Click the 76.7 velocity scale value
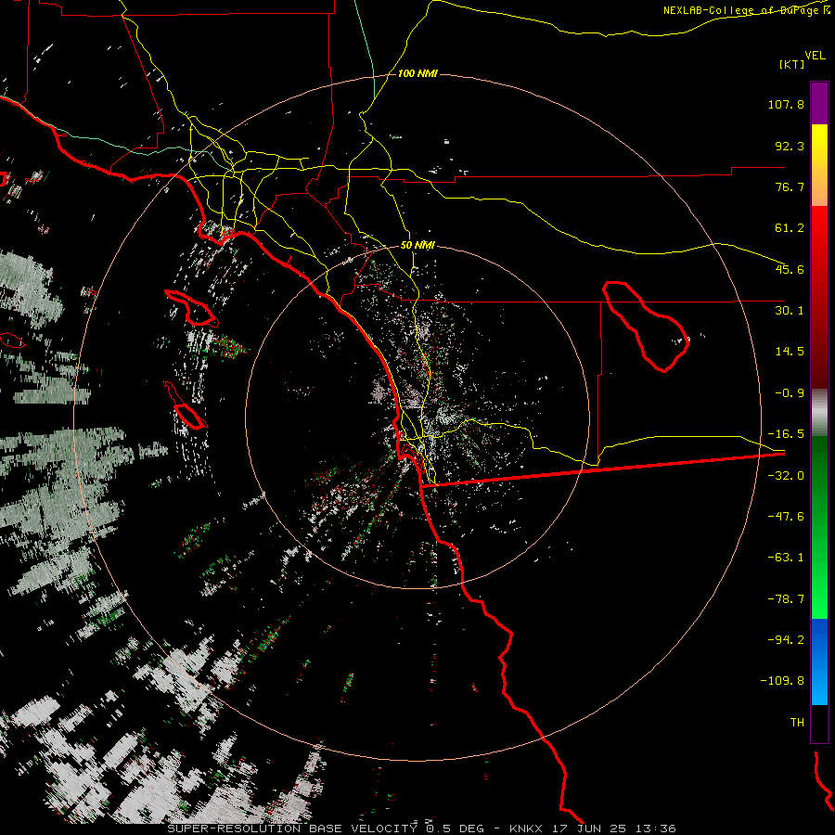Viewport: 835px width, 835px height. 790,186
